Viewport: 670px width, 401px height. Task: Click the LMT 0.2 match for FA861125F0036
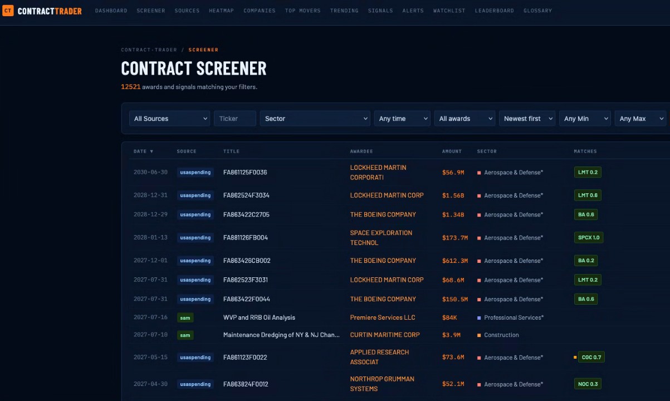pos(588,173)
